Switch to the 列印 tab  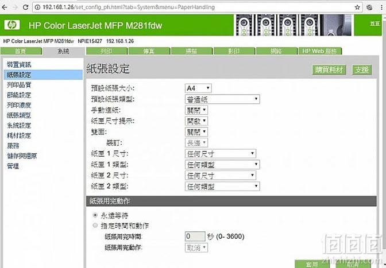[x=107, y=51]
